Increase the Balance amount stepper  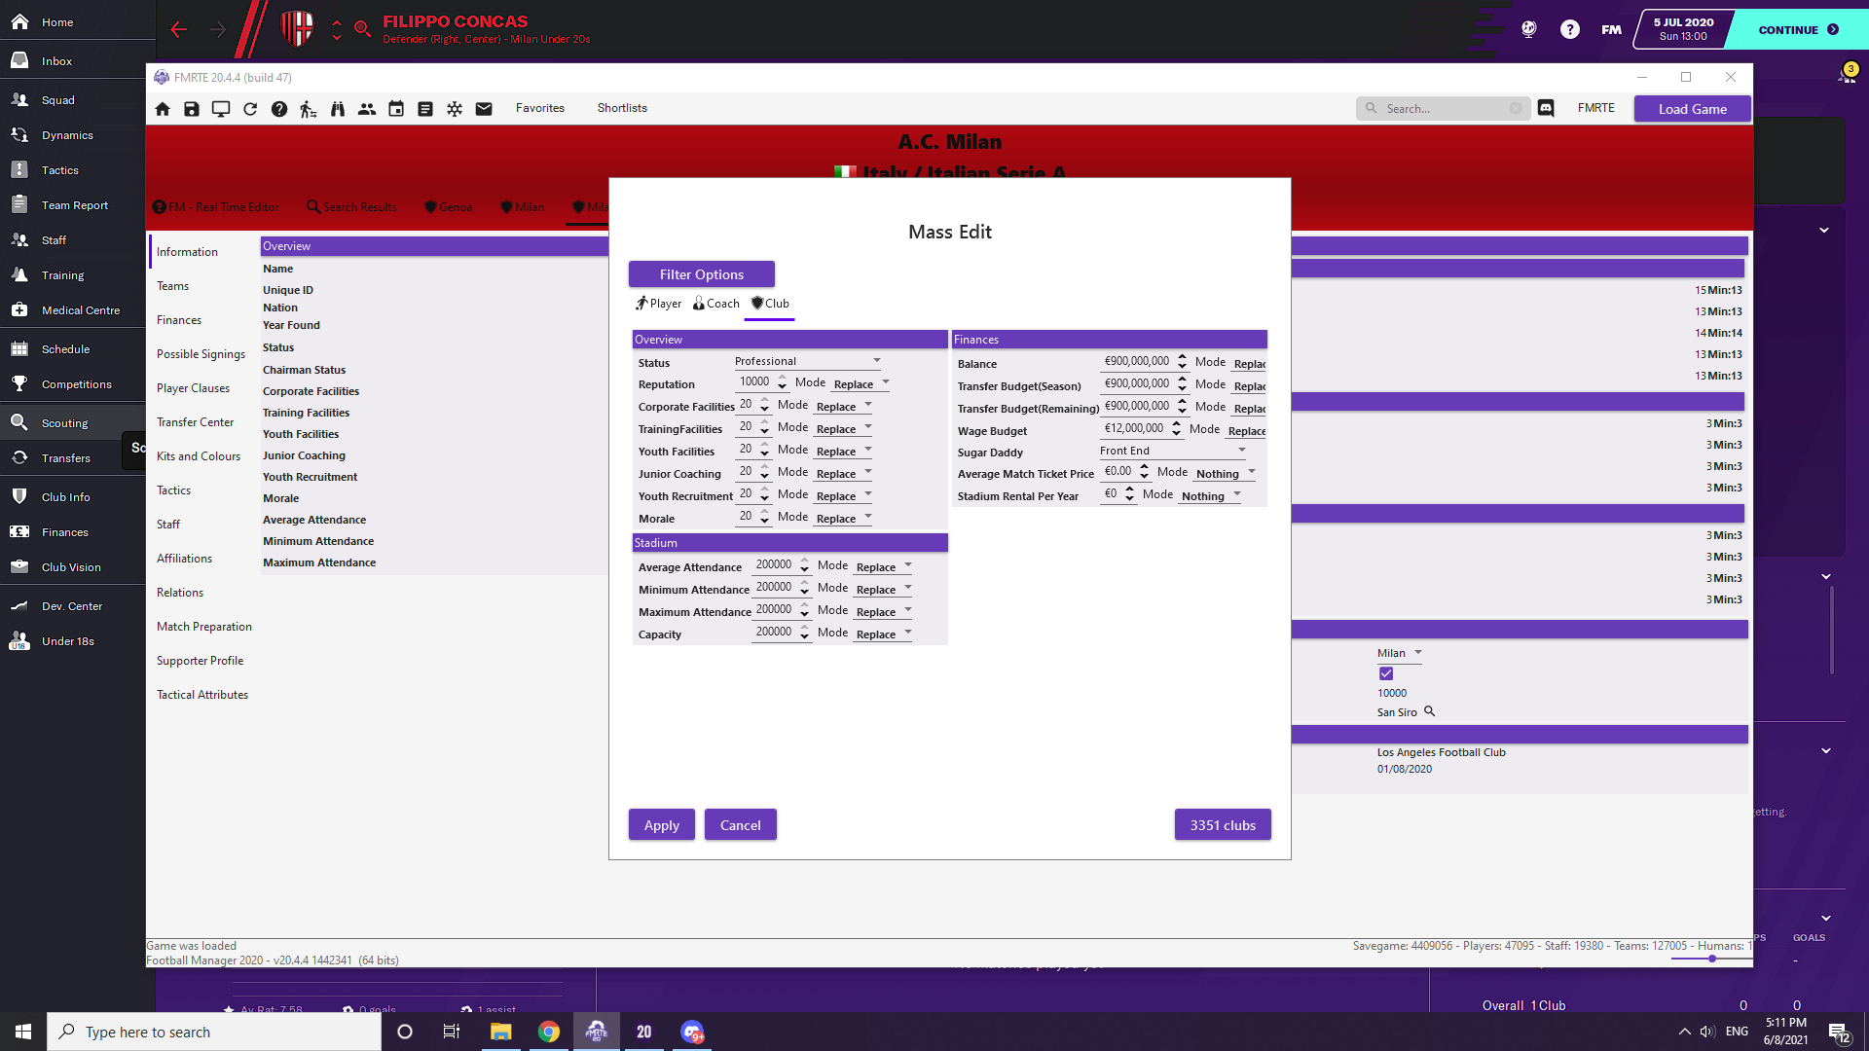coord(1182,357)
